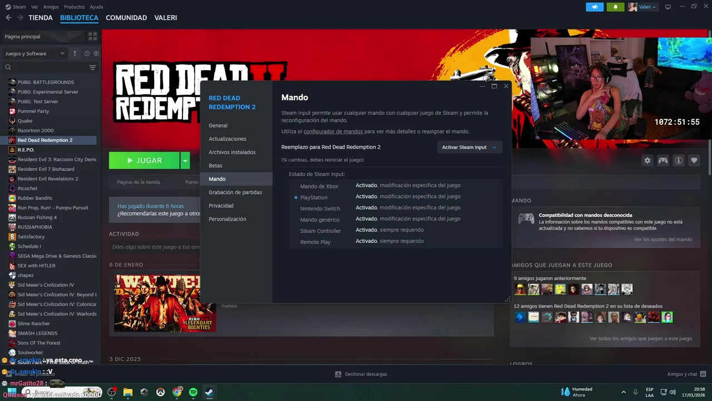Open File Explorer from taskbar
712x401 pixels.
[128, 392]
